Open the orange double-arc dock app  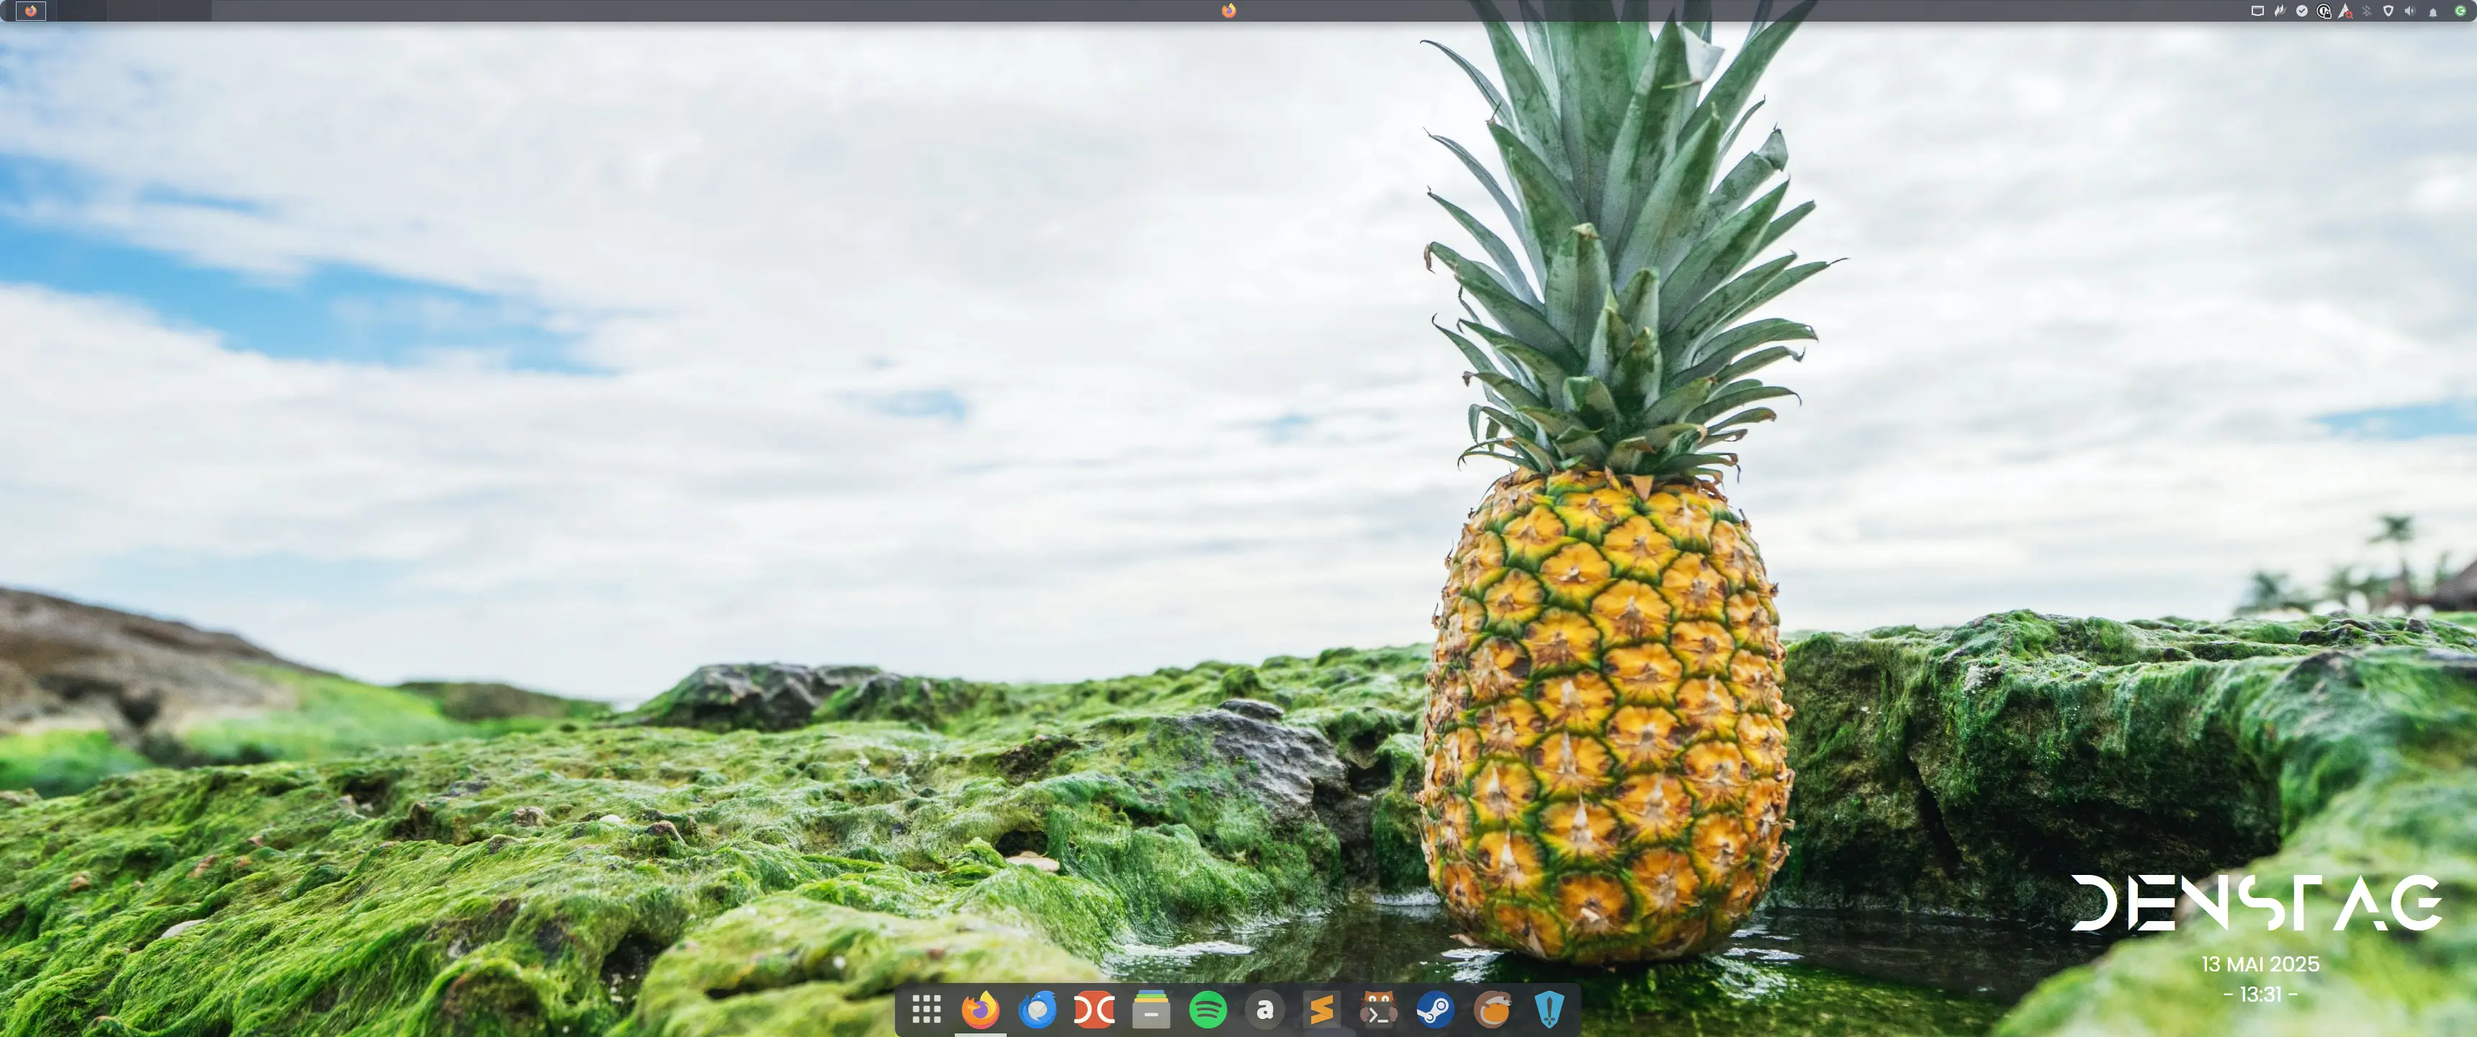click(x=1094, y=1009)
